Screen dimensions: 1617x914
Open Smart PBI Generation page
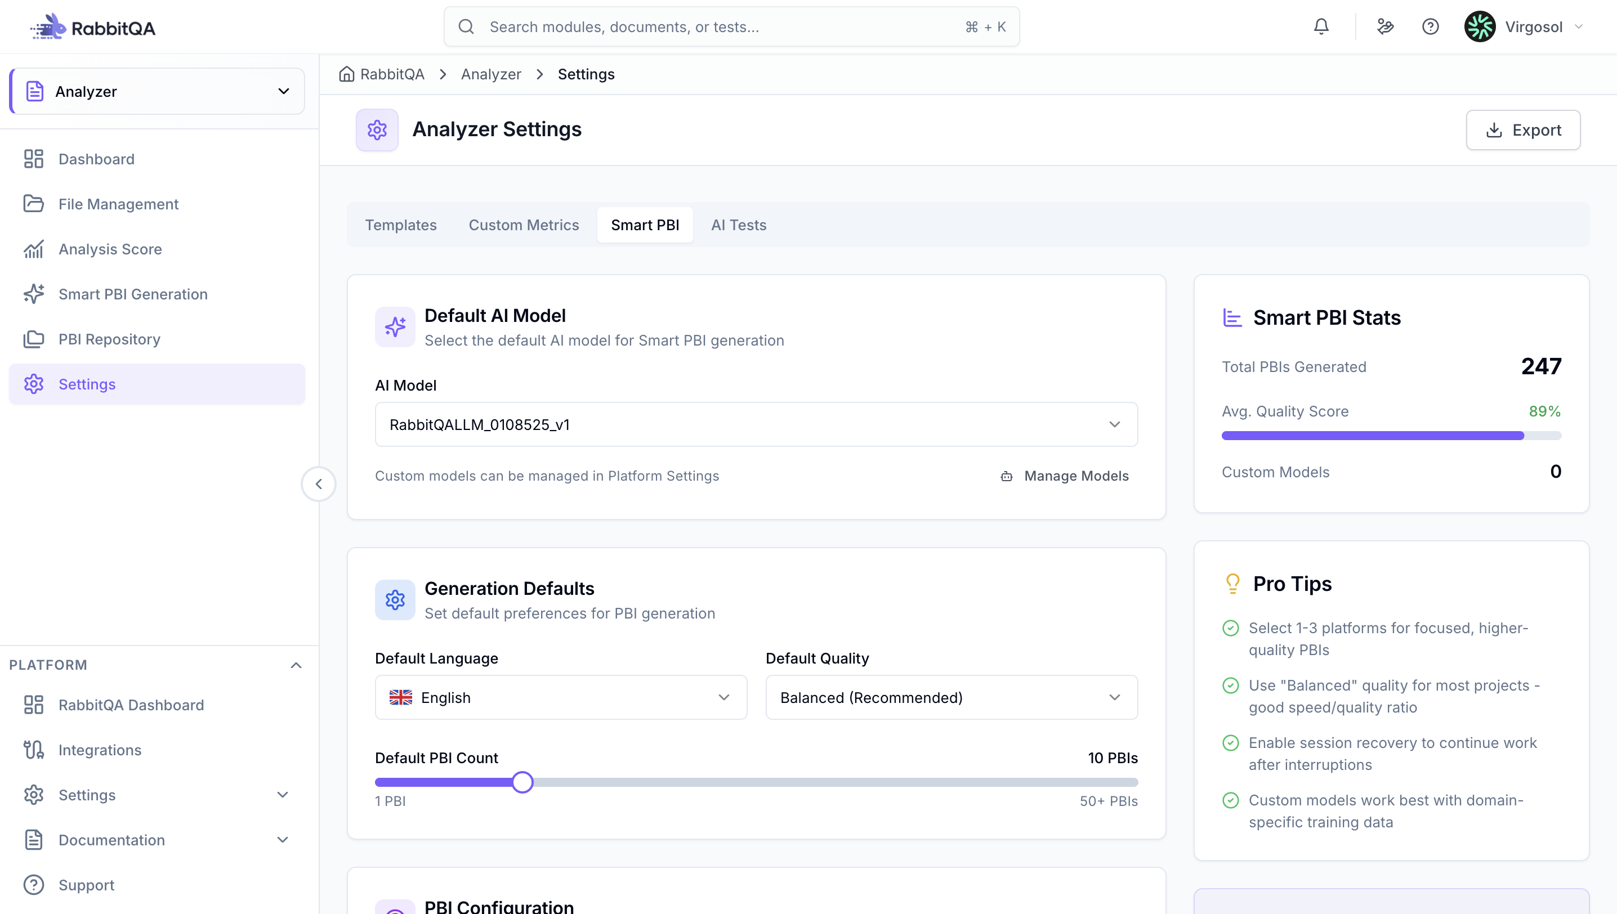[x=157, y=294]
